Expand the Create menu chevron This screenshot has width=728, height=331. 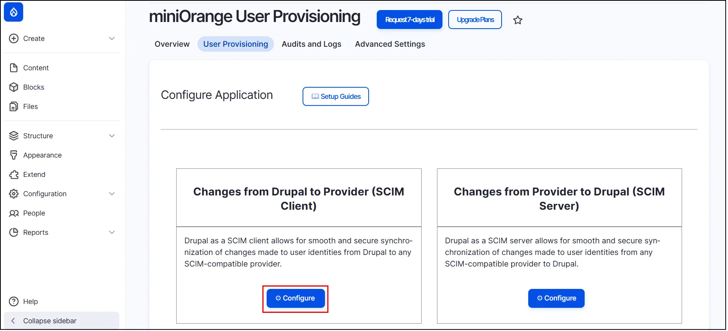coord(112,39)
